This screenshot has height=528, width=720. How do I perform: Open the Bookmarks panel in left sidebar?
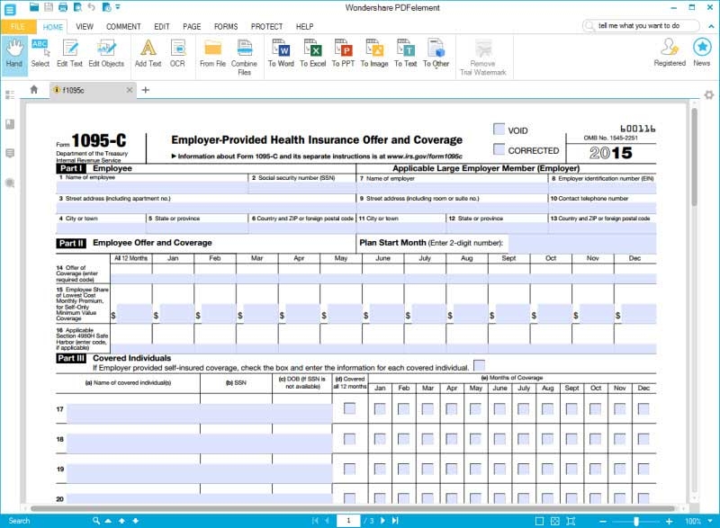(10, 124)
